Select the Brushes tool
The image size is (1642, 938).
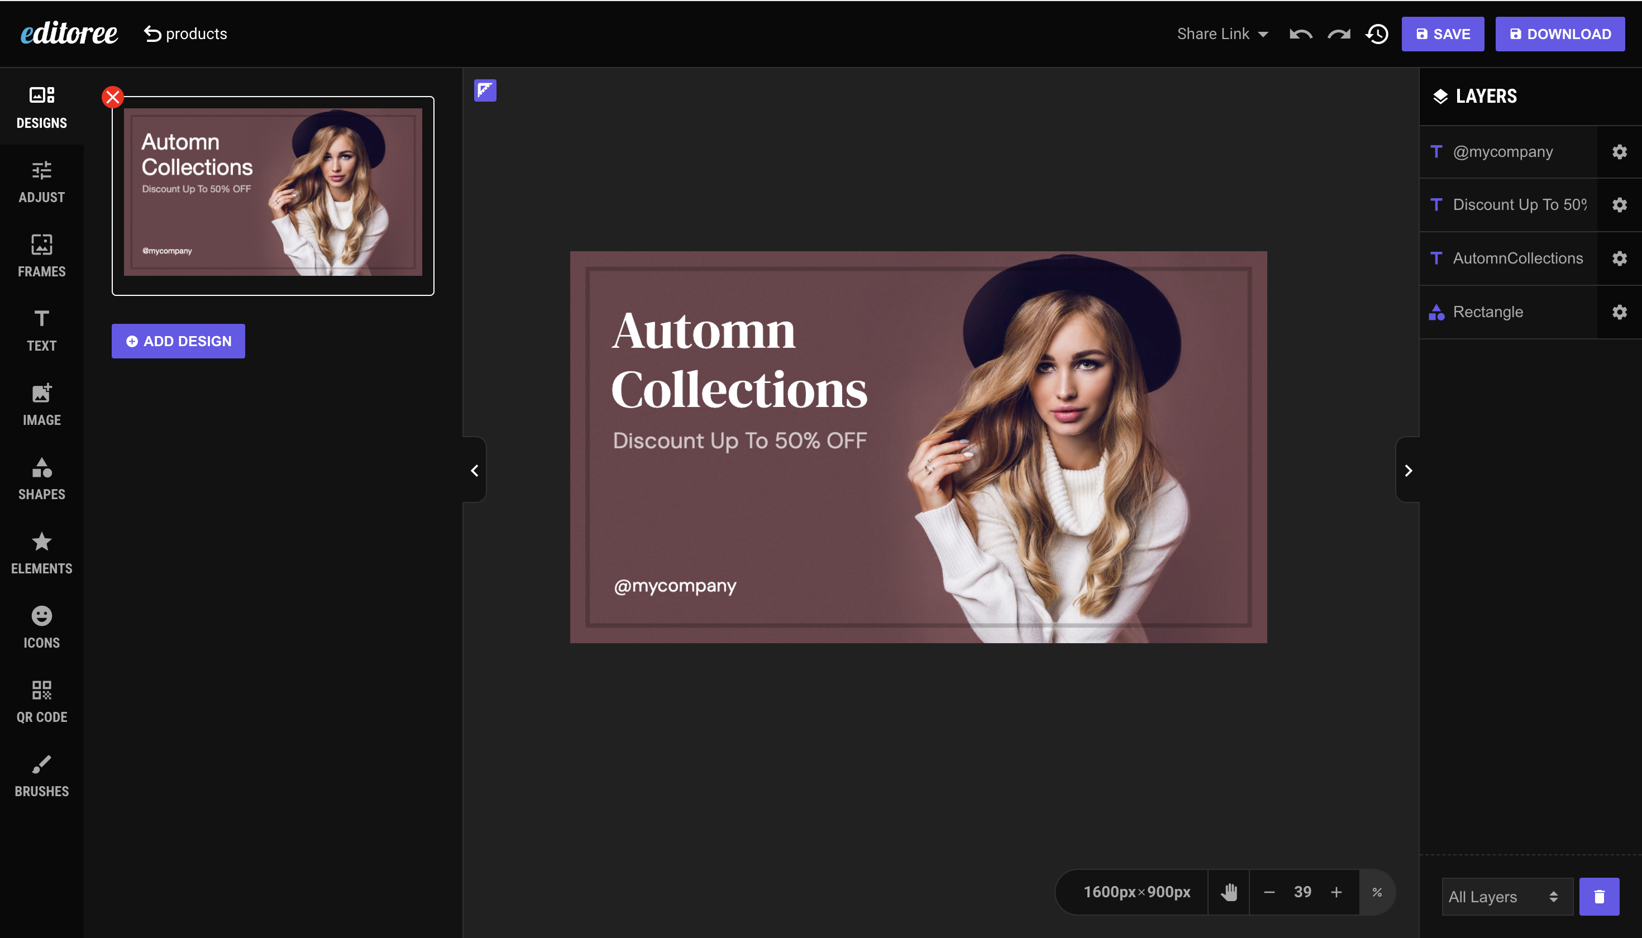tap(42, 776)
